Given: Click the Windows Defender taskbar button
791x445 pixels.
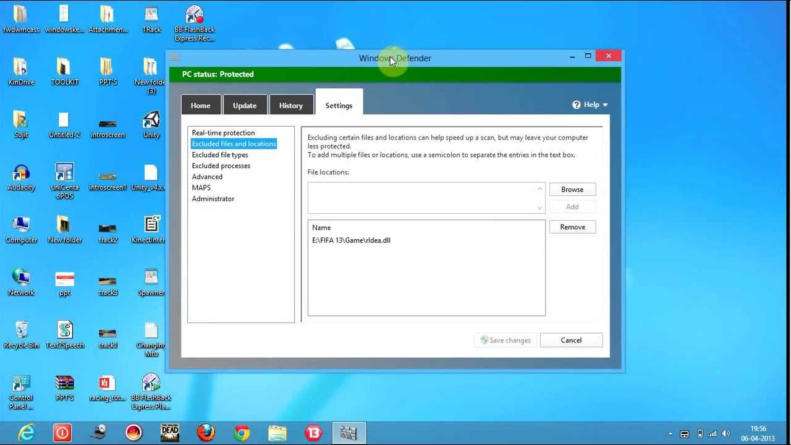Looking at the screenshot, I should click(349, 433).
